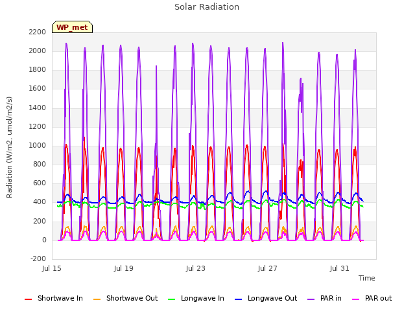
Task: Click the 0 y-axis tick label
Action: point(44,240)
